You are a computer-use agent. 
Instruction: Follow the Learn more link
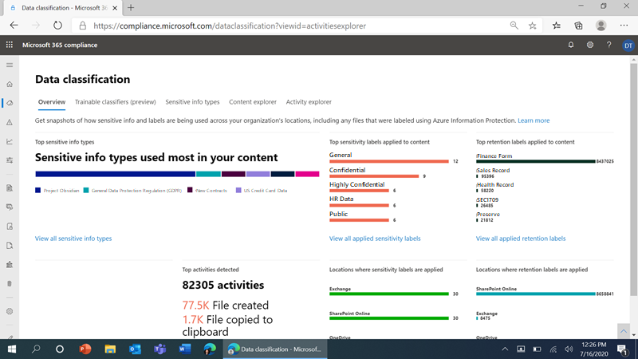point(534,120)
